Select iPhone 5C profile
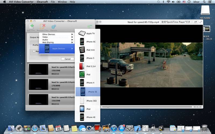The height and width of the screenshot is (134, 215). [88, 42]
